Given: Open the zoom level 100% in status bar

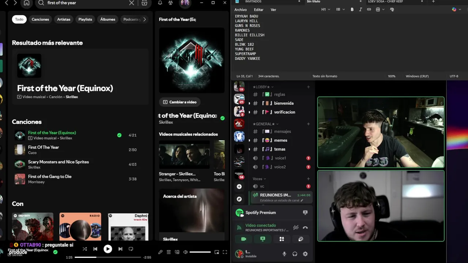Looking at the screenshot, I should 392,76.
